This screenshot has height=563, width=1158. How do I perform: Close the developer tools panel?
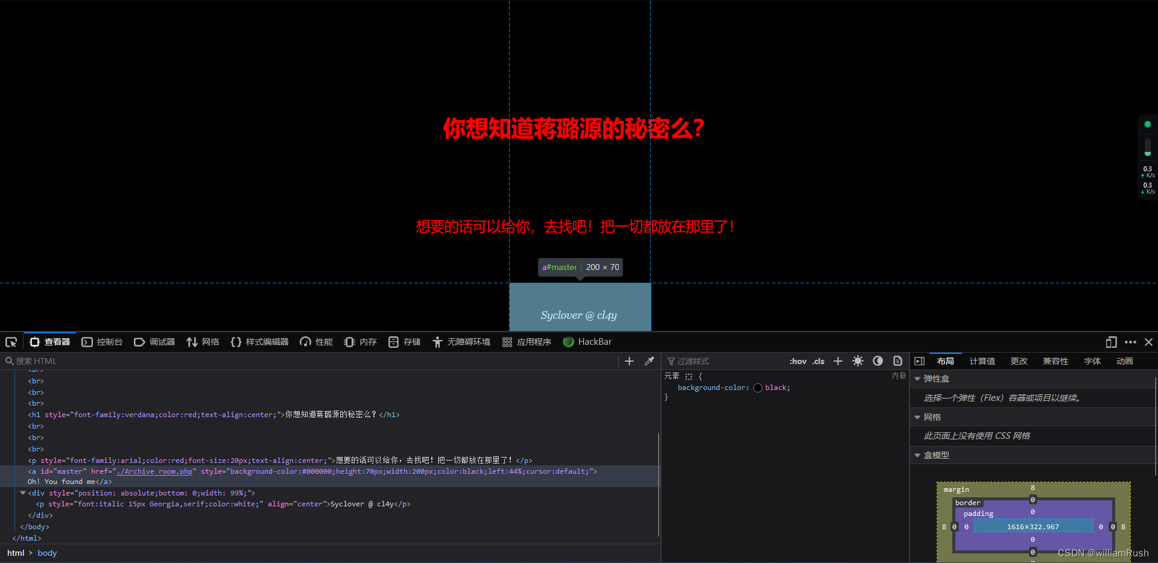pos(1148,342)
